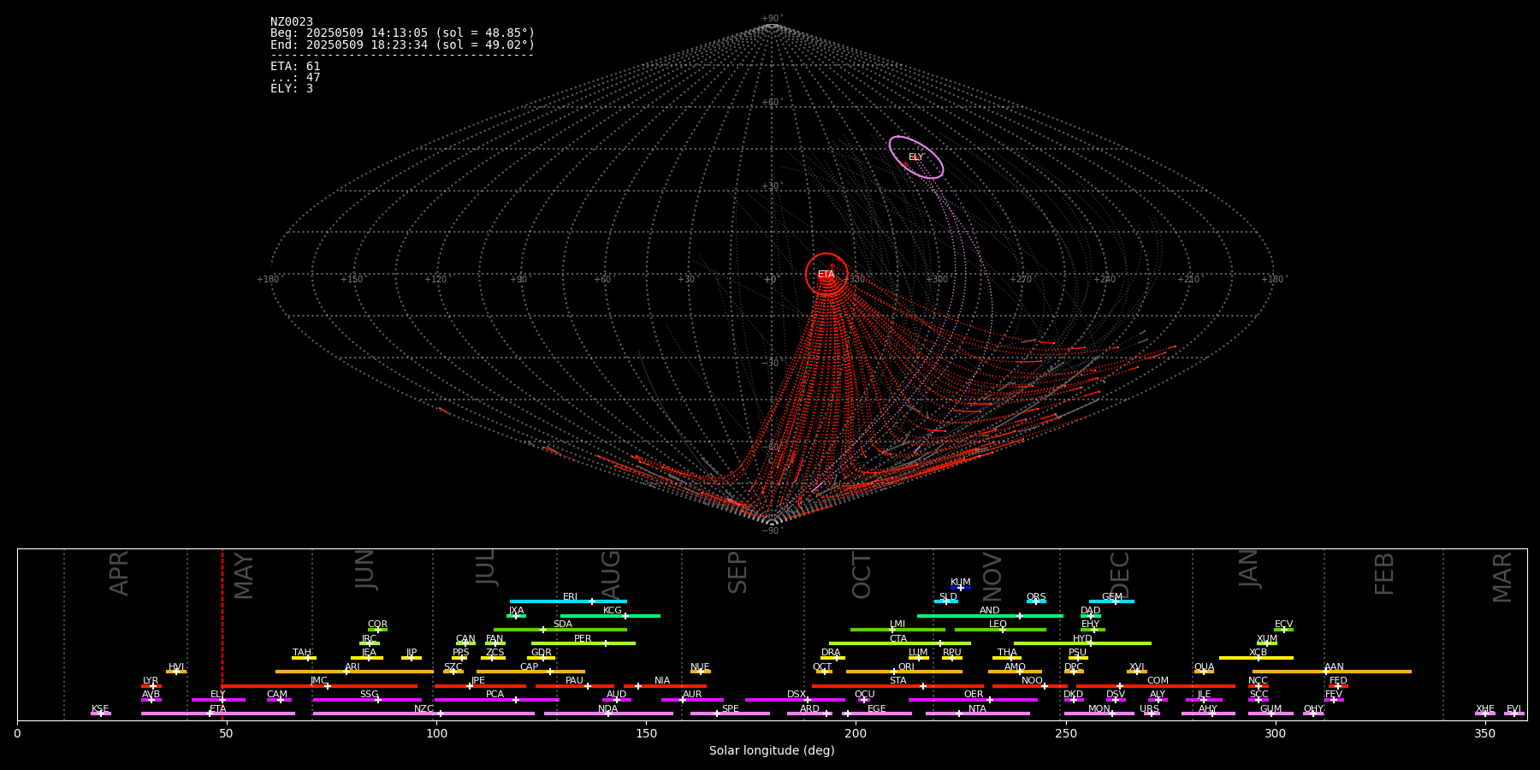Viewport: 1540px width, 770px height.
Task: Click the +300 longitude label on sky map
Action: click(x=937, y=280)
